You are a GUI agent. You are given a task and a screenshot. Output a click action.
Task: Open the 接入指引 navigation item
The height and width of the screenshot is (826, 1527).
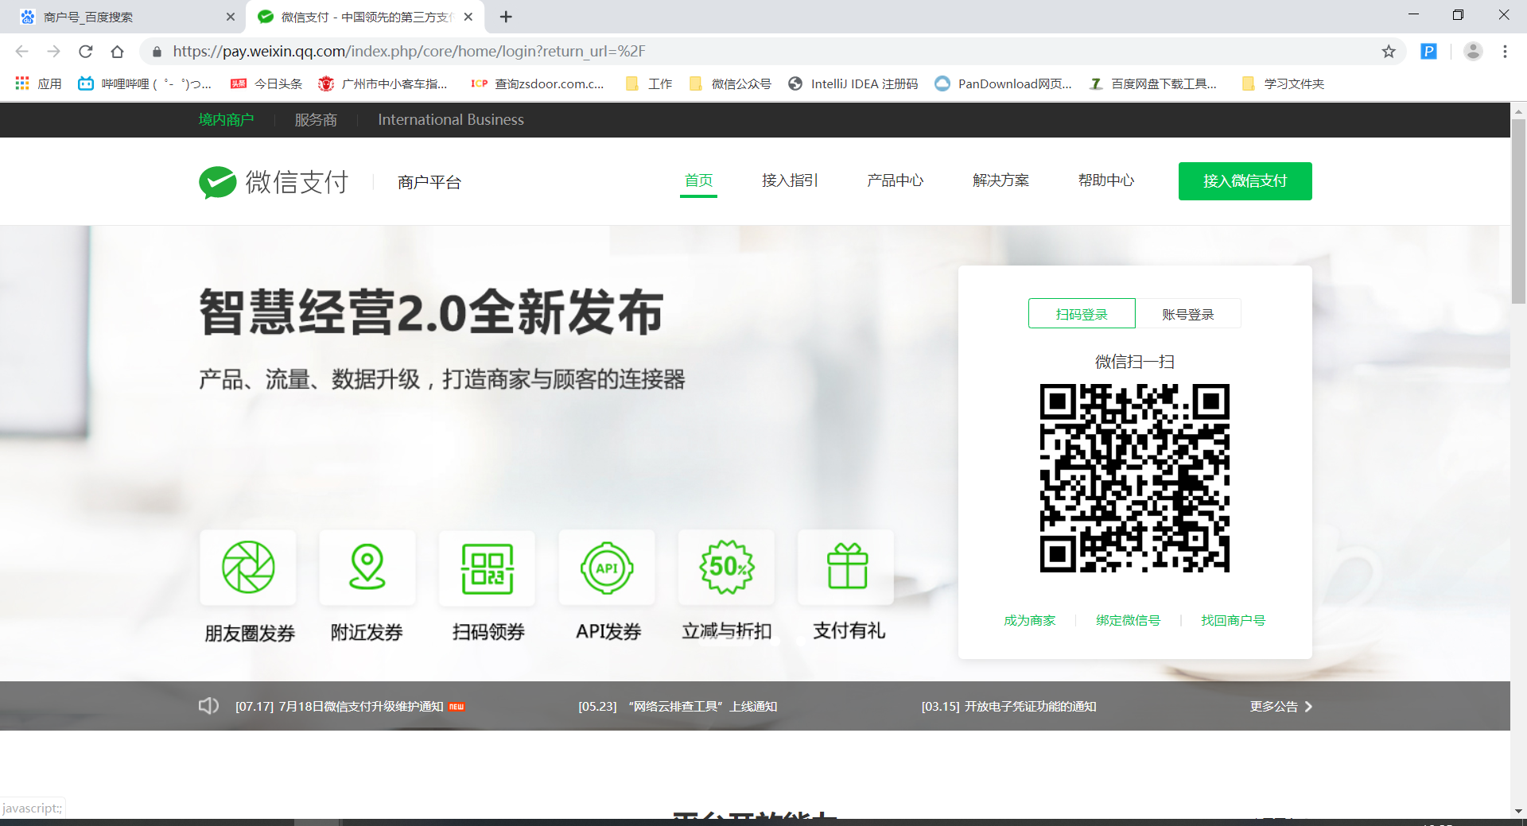(790, 181)
